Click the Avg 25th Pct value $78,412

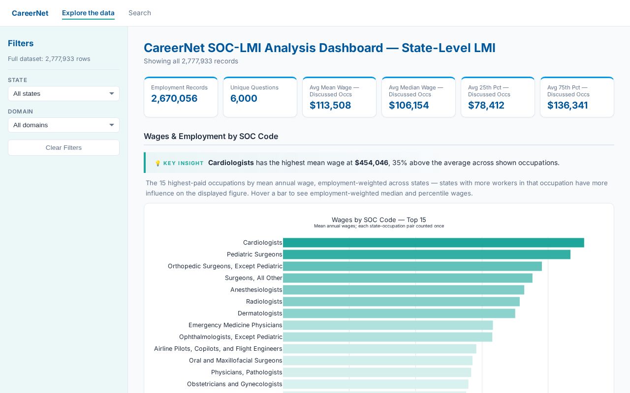click(486, 105)
